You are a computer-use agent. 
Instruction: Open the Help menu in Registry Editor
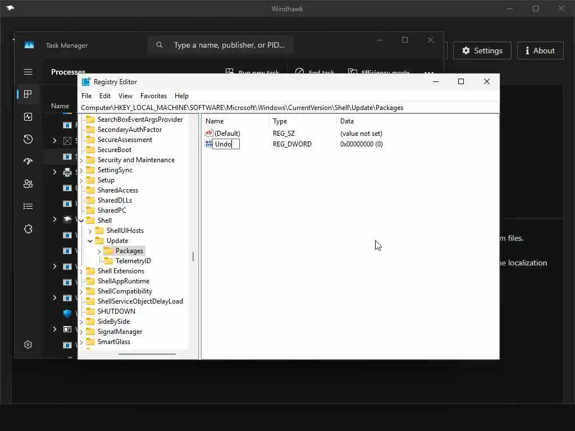tap(181, 95)
